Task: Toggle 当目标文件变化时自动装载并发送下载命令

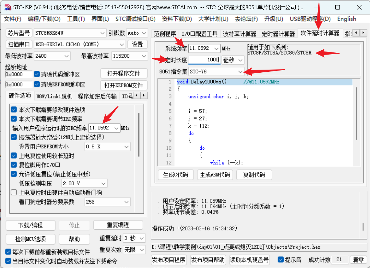Action: coord(8,261)
